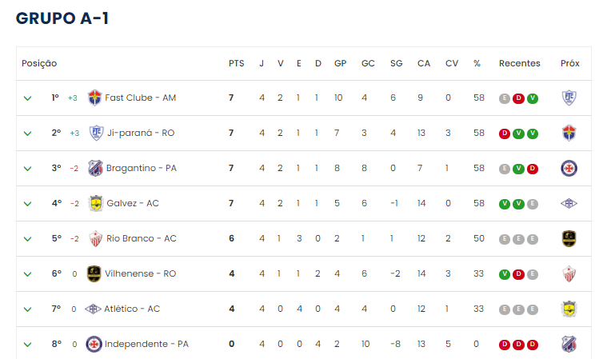Click the Vilhenense team crest
The height and width of the screenshot is (359, 611).
(x=94, y=273)
